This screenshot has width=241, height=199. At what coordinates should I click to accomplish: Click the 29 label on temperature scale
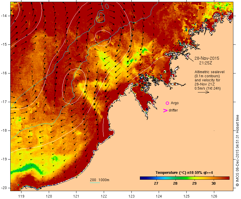[194, 183]
